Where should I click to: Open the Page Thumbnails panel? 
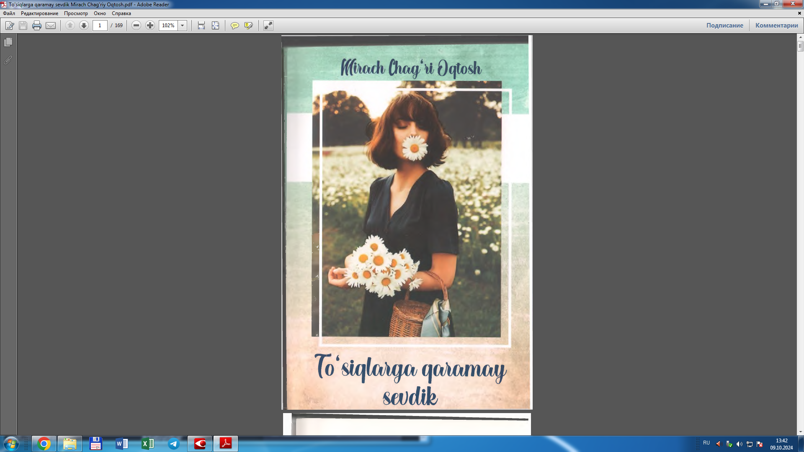coord(7,42)
